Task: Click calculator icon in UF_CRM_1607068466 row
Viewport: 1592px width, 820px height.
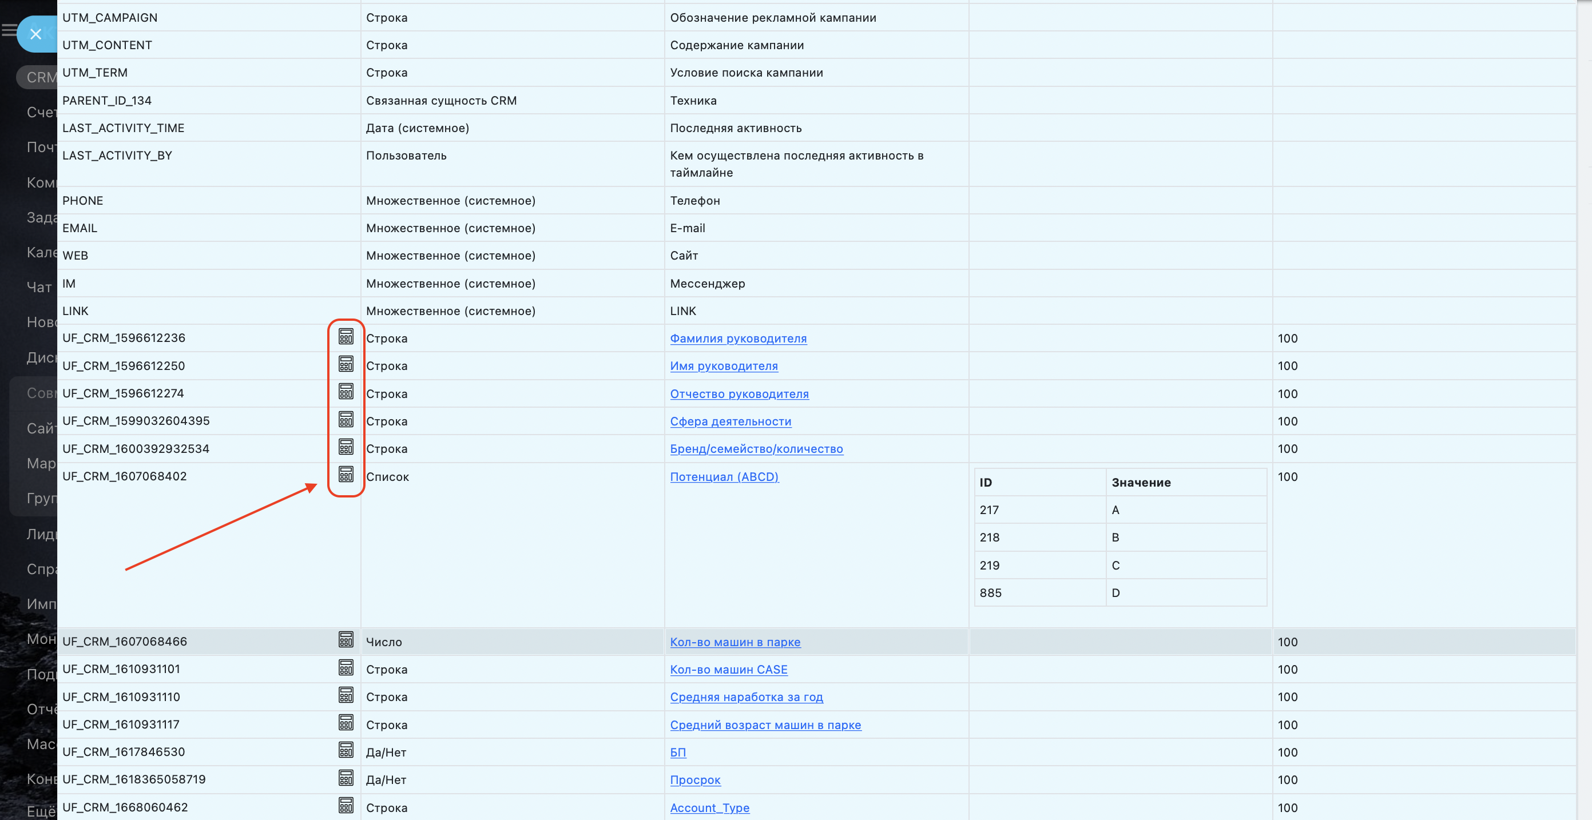Action: click(346, 640)
